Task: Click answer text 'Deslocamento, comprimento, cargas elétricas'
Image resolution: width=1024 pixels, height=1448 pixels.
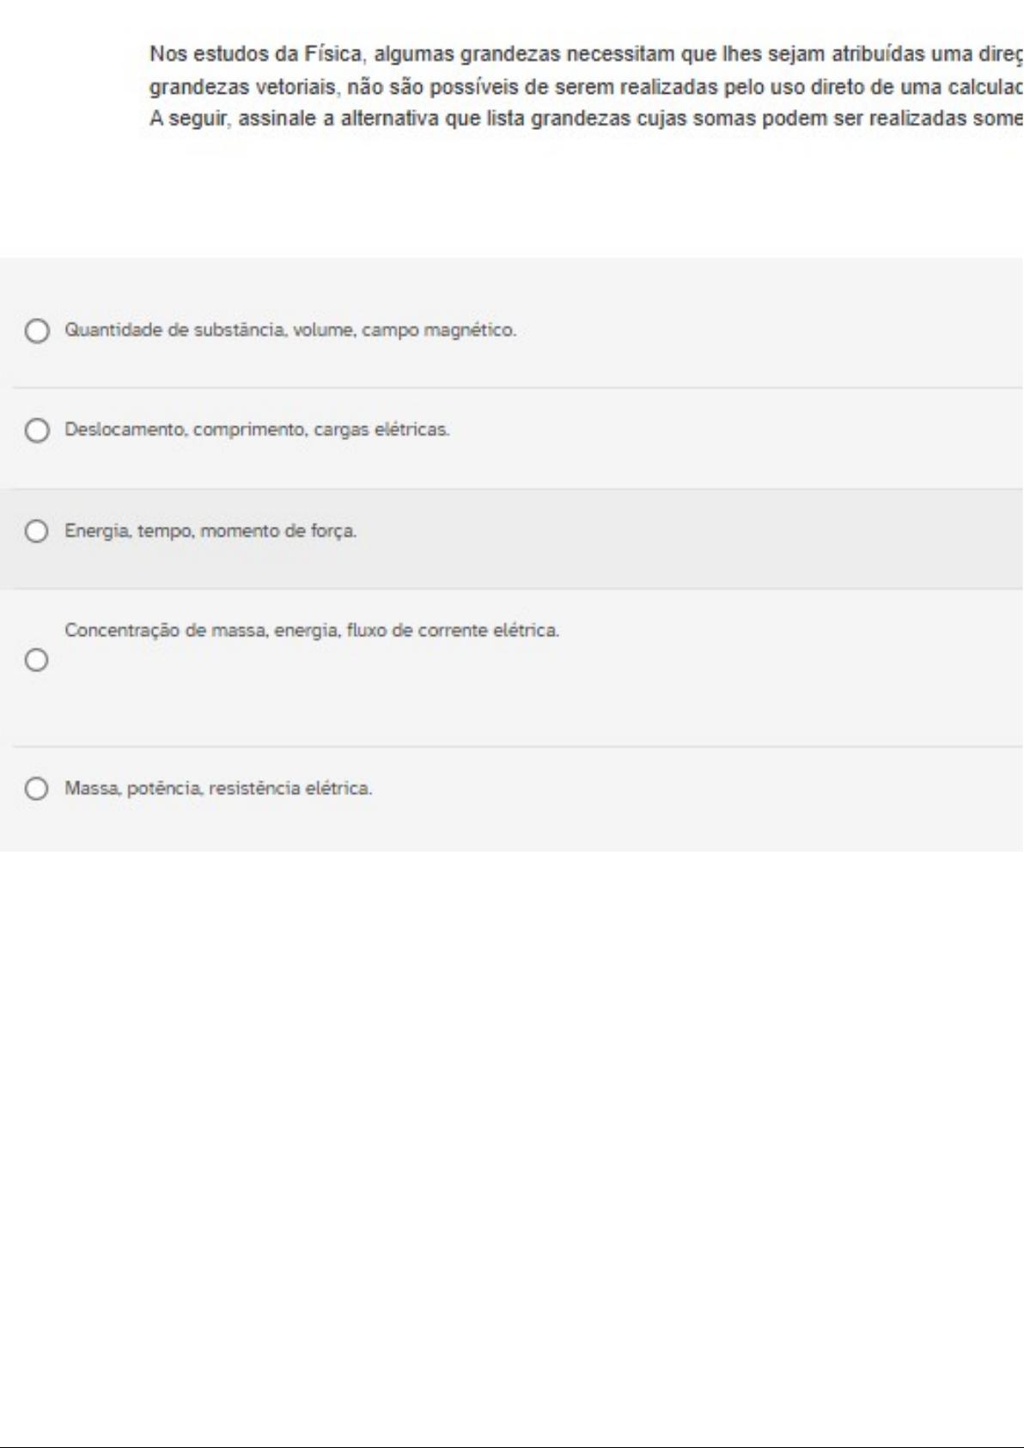Action: [257, 429]
